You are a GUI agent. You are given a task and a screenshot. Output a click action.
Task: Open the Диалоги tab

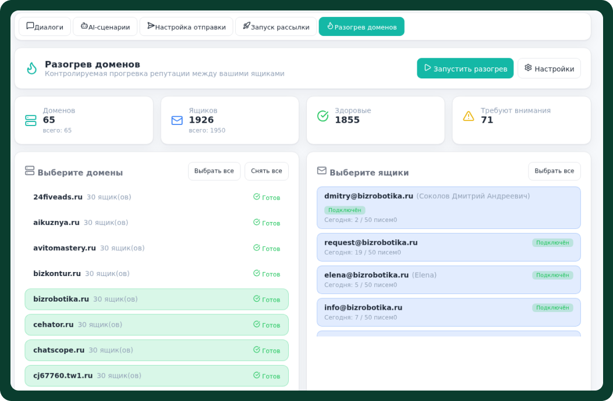tap(45, 27)
